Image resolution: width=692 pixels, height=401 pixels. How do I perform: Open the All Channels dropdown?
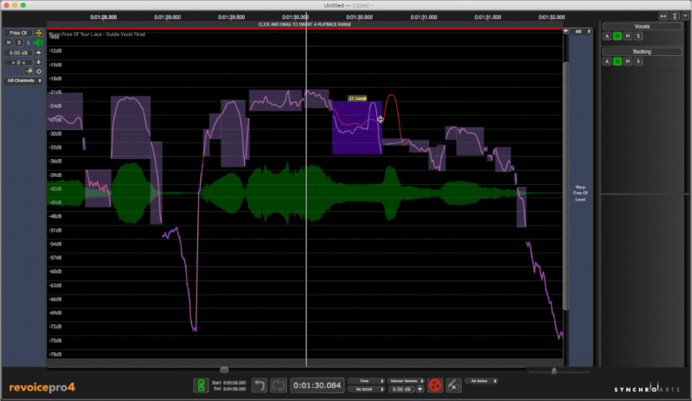23,80
